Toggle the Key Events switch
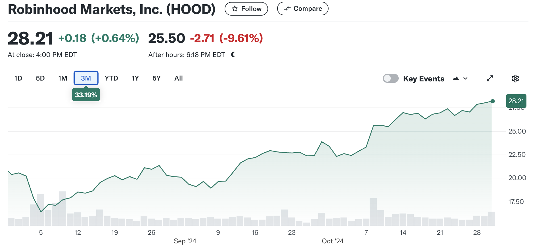The height and width of the screenshot is (251, 533). coord(391,78)
